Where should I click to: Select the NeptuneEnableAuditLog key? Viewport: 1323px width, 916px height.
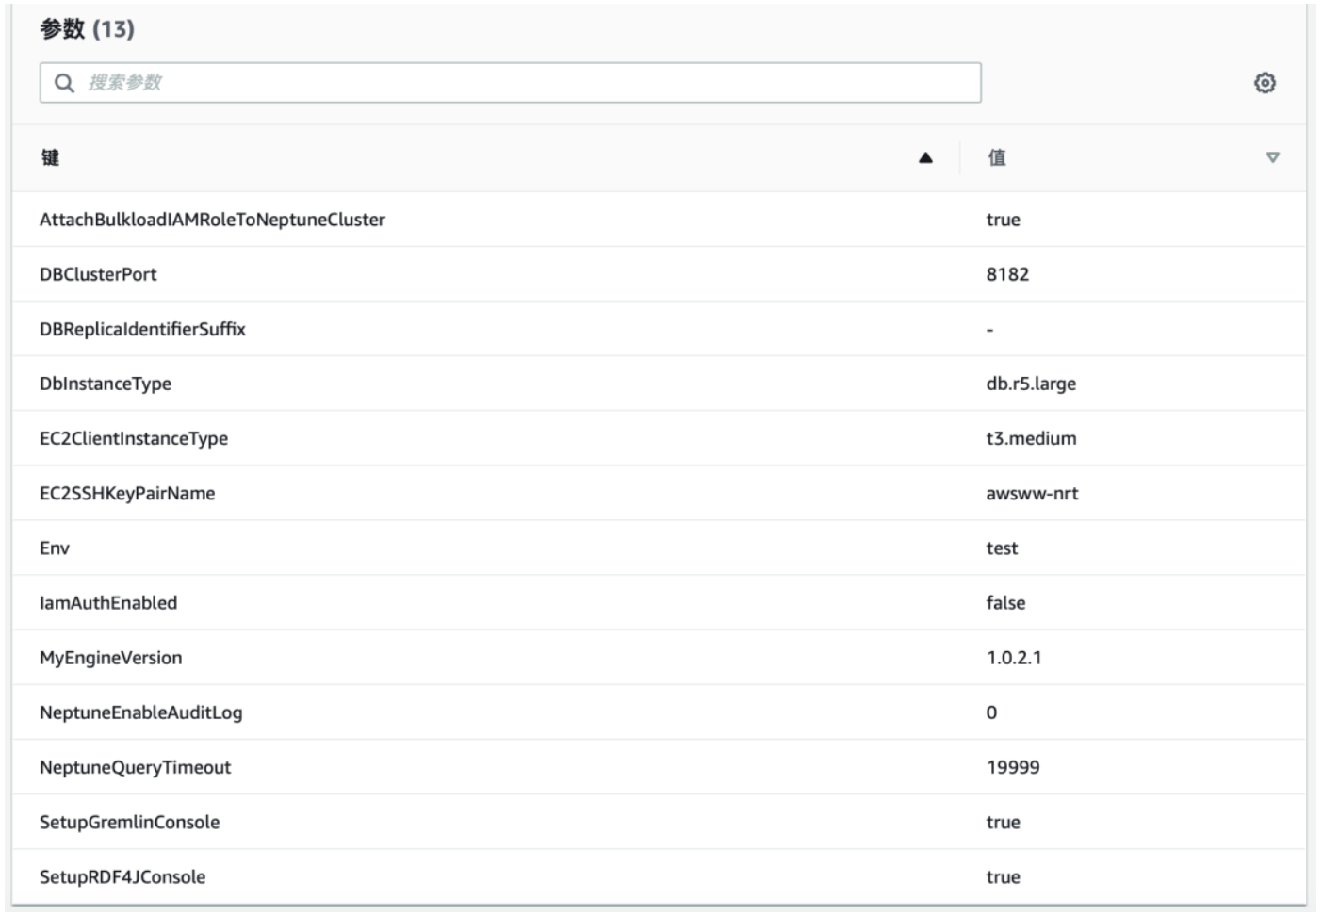pyautogui.click(x=141, y=712)
